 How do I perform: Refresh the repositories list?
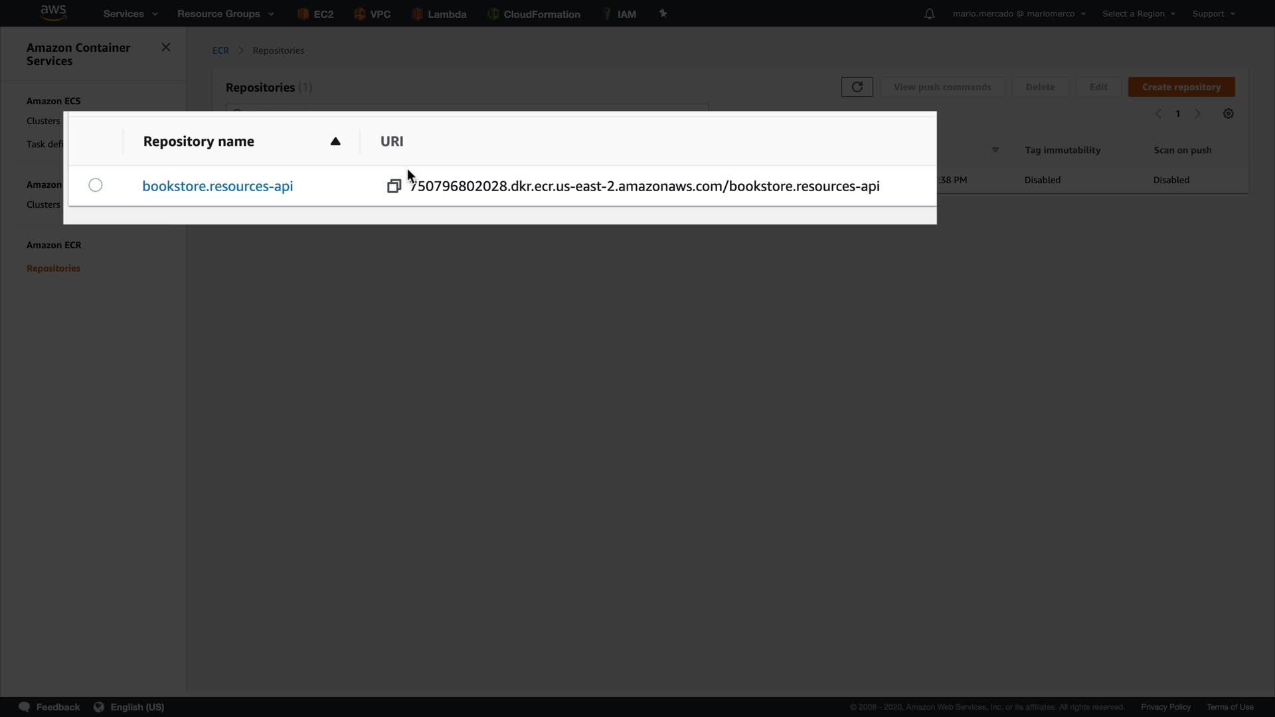pyautogui.click(x=857, y=87)
